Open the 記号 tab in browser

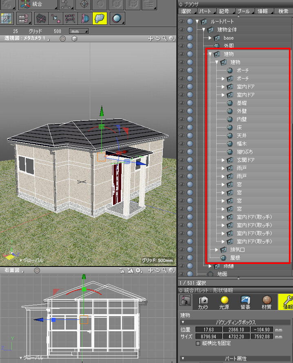pyautogui.click(x=226, y=11)
